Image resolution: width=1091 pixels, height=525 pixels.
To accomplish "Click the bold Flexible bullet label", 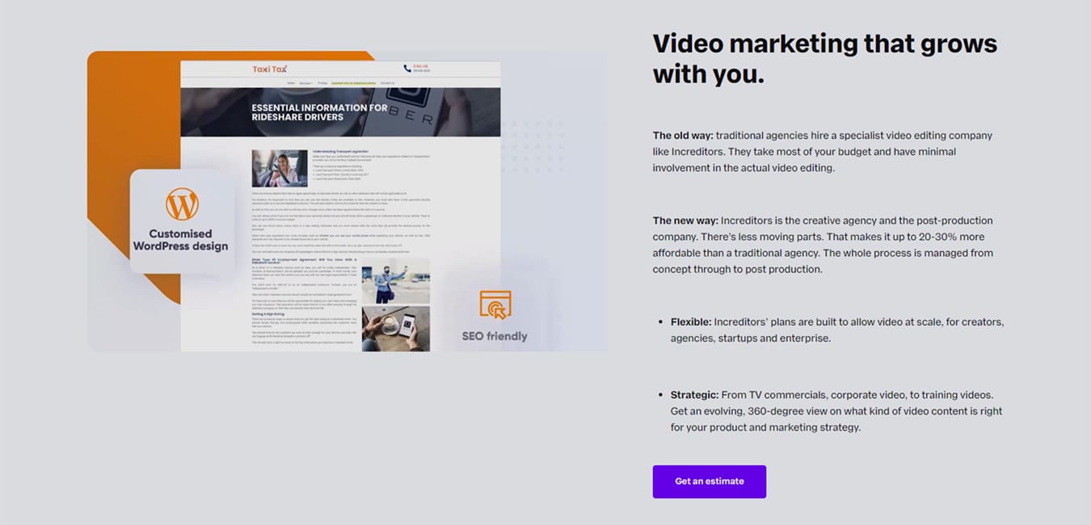I will 691,321.
